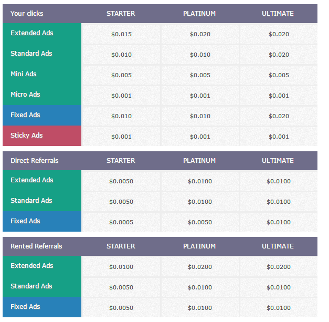
Task: Click the Mini Ads row label
Action: pyautogui.click(x=24, y=74)
